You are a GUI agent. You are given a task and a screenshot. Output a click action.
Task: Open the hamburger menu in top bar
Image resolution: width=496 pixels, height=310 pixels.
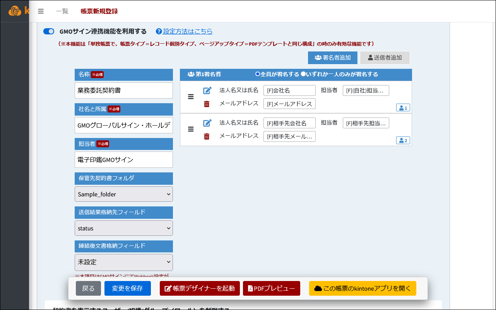coord(41,11)
